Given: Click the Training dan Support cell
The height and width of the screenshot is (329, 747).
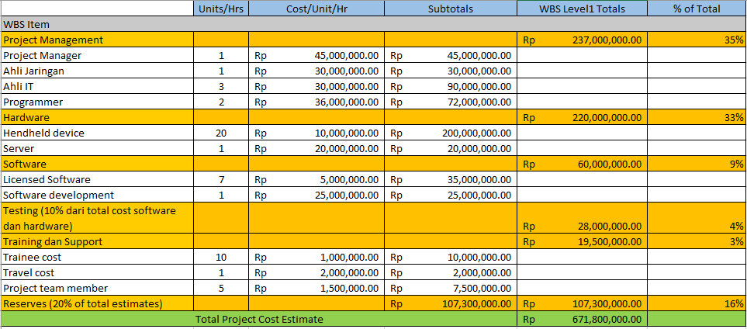Looking at the screenshot, I should point(97,241).
